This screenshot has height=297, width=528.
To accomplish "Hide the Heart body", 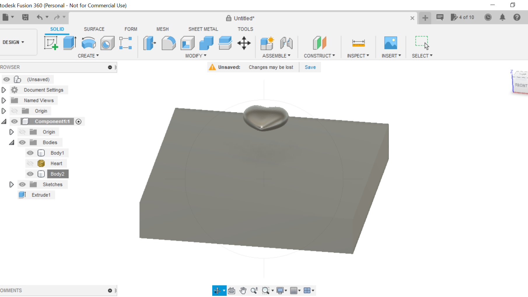I will [30, 163].
